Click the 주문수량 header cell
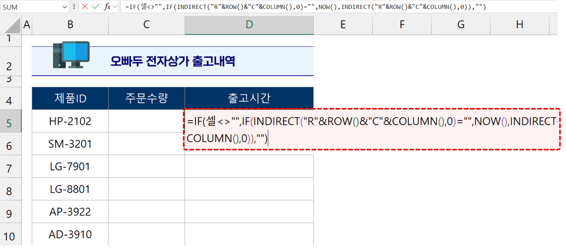This screenshot has height=251, width=566. coord(146,98)
